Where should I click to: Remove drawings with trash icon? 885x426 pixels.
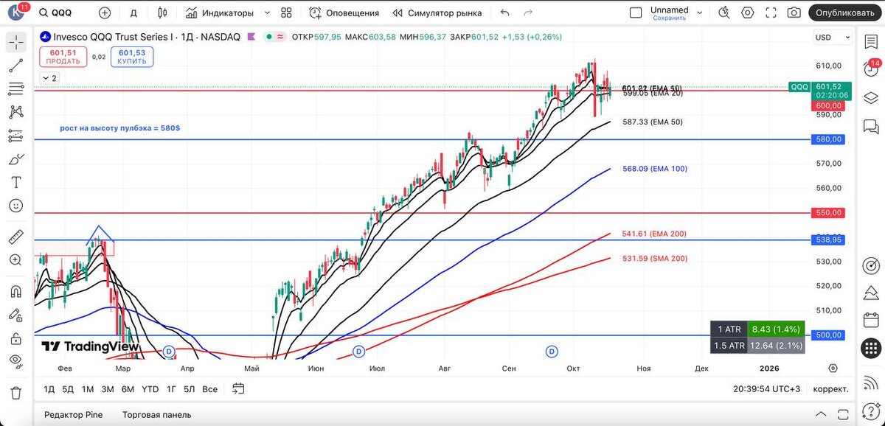click(15, 392)
